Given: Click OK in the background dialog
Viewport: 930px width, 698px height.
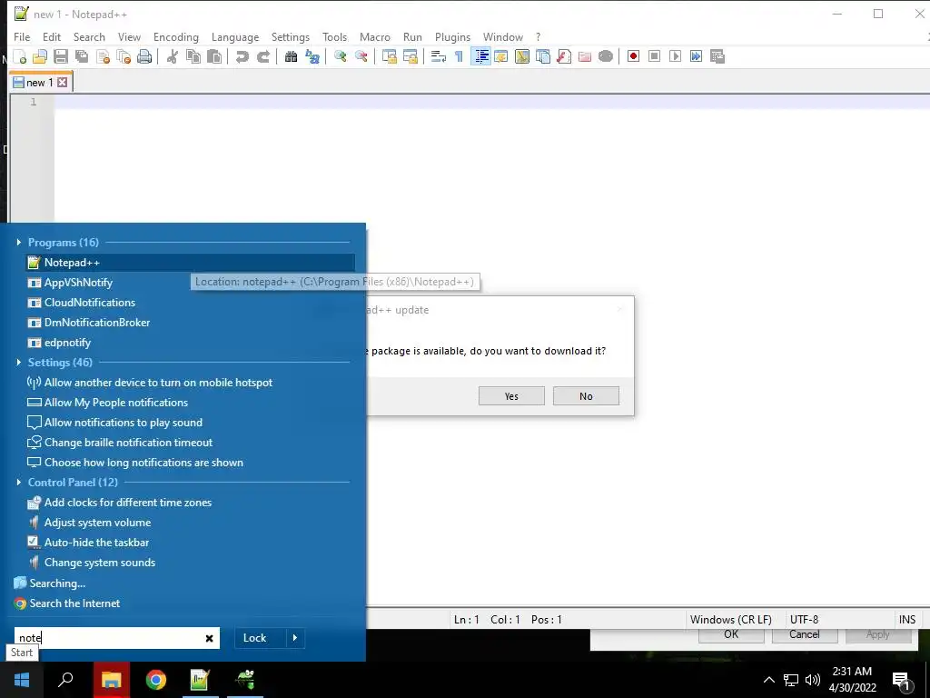Looking at the screenshot, I should [731, 634].
